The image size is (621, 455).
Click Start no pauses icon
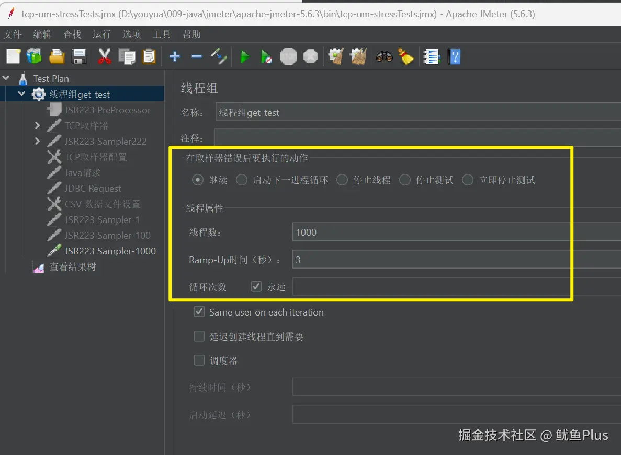pyautogui.click(x=266, y=56)
